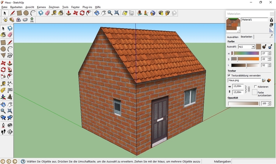Click Make Component icon in top toolbar
This screenshot has width=276, height=164.
pos(40,13)
